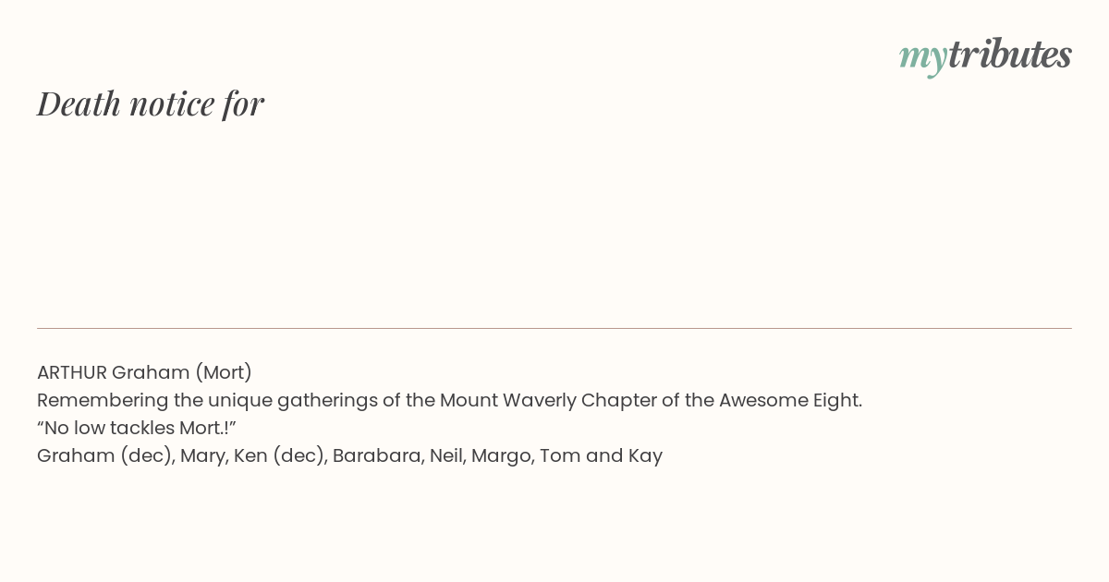Click the horizontal divider line
Screen dimensions: 1109x582
[554, 328]
